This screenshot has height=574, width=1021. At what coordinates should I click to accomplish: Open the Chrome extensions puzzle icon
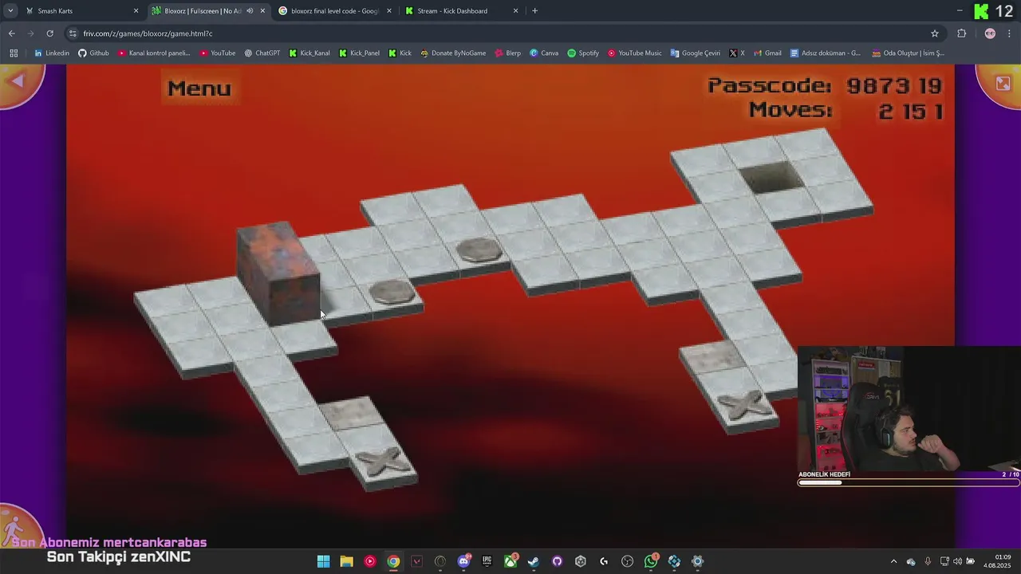click(x=961, y=33)
